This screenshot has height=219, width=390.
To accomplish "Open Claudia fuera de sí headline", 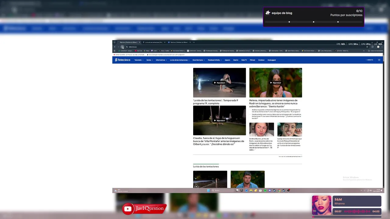I will (x=219, y=141).
